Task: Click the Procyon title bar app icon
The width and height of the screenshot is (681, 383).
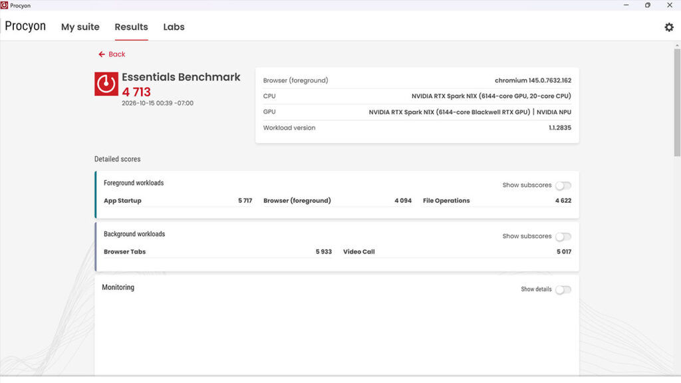Action: click(5, 5)
